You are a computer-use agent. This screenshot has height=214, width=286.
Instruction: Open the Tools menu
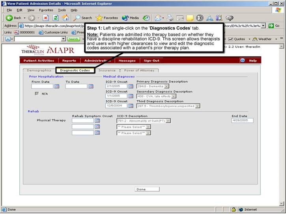pyautogui.click(x=62, y=10)
